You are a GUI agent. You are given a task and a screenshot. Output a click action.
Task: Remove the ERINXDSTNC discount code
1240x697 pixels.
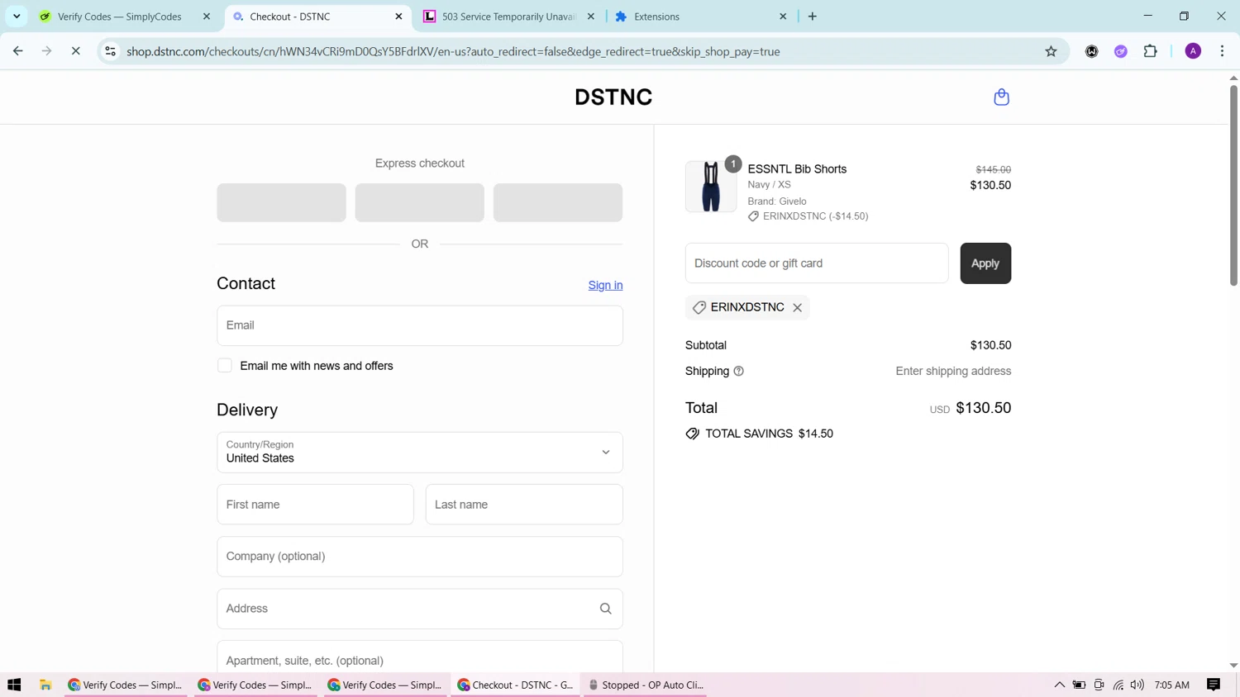[797, 307]
